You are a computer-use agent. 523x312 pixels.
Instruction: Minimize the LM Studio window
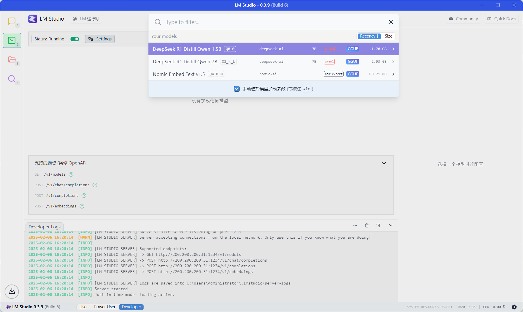[x=482, y=5]
